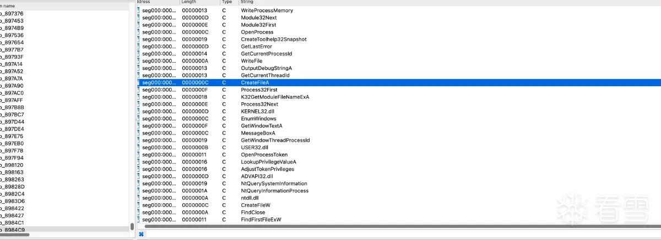Select the OpenProcess string entry
This screenshot has height=240, width=661.
coord(399,32)
